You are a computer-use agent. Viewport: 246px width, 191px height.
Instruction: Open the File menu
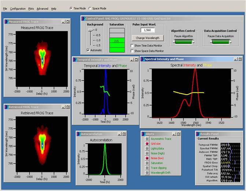(x=5, y=9)
